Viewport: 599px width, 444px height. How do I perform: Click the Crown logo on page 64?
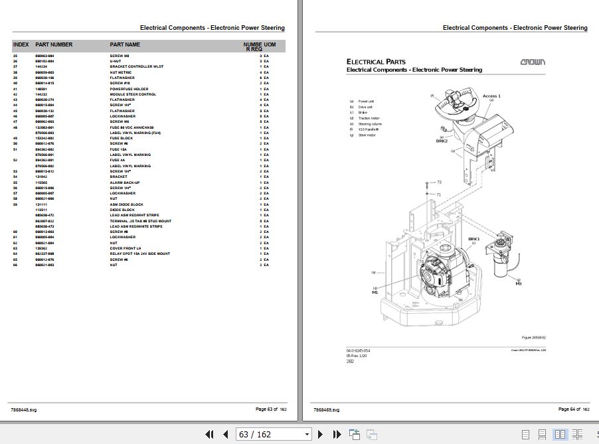point(533,61)
